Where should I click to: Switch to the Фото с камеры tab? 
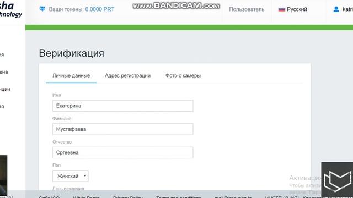pyautogui.click(x=183, y=76)
